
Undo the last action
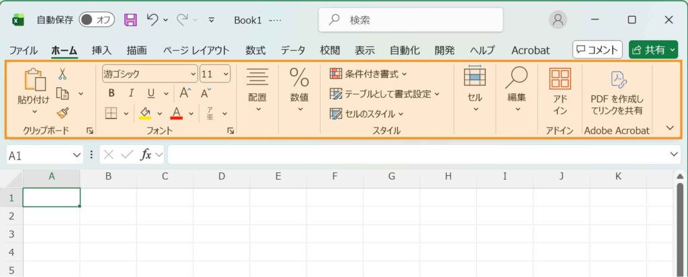click(x=153, y=19)
